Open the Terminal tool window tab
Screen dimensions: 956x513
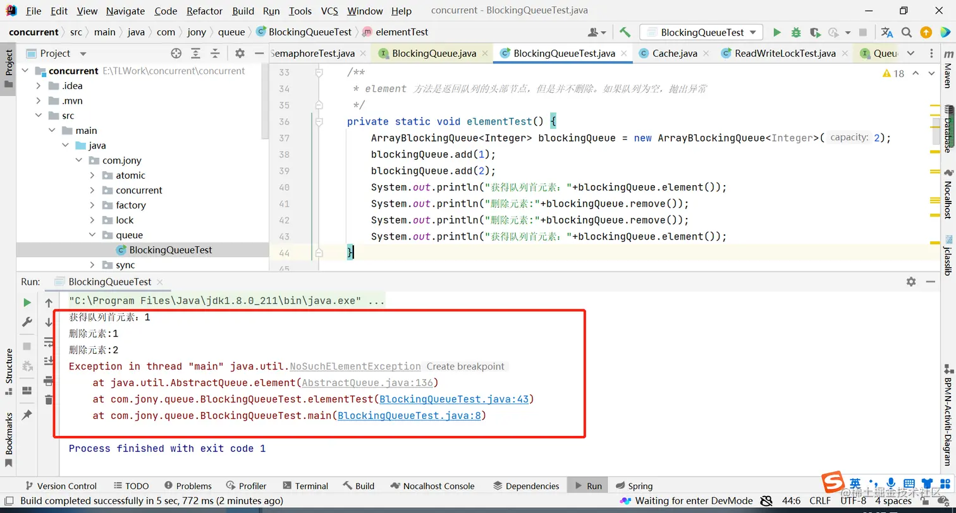click(305, 486)
